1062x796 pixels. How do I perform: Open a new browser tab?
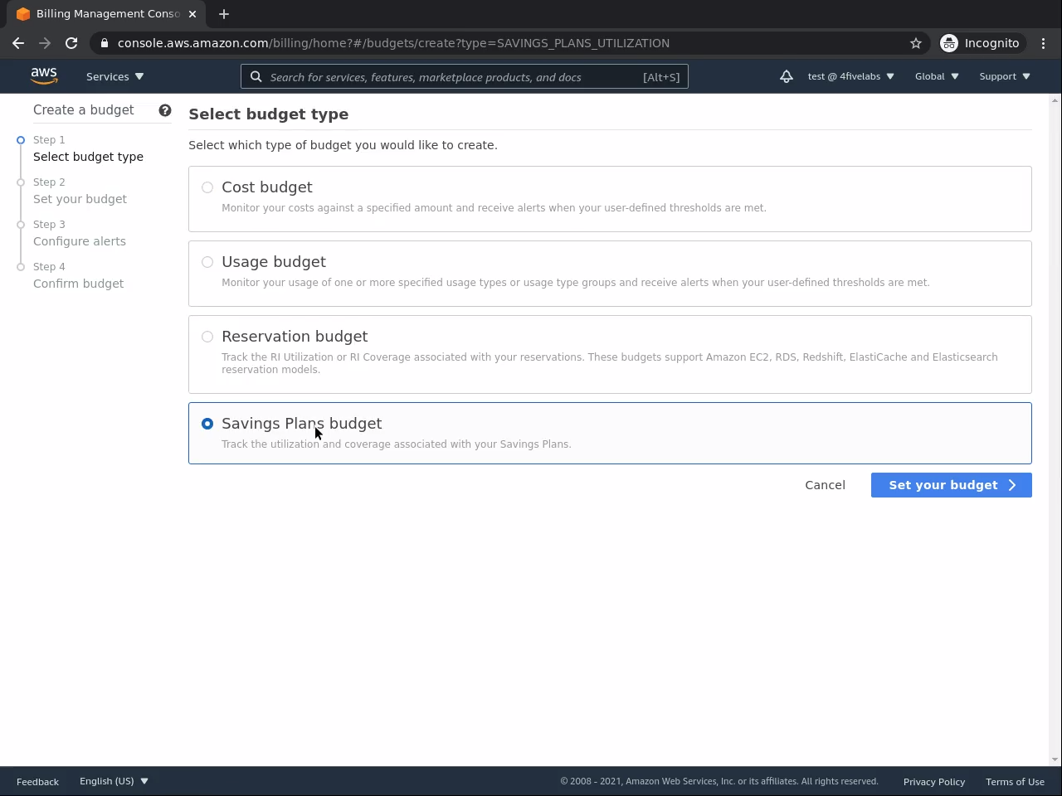point(224,14)
